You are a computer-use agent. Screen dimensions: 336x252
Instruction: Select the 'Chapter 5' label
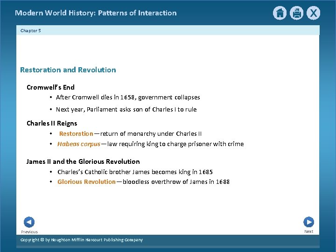click(x=31, y=31)
